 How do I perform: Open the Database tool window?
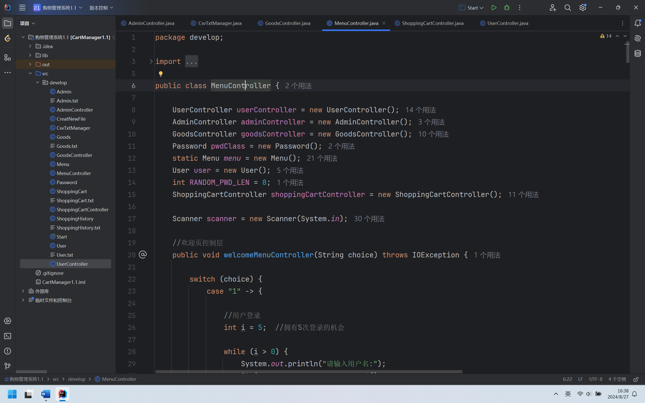point(637,53)
